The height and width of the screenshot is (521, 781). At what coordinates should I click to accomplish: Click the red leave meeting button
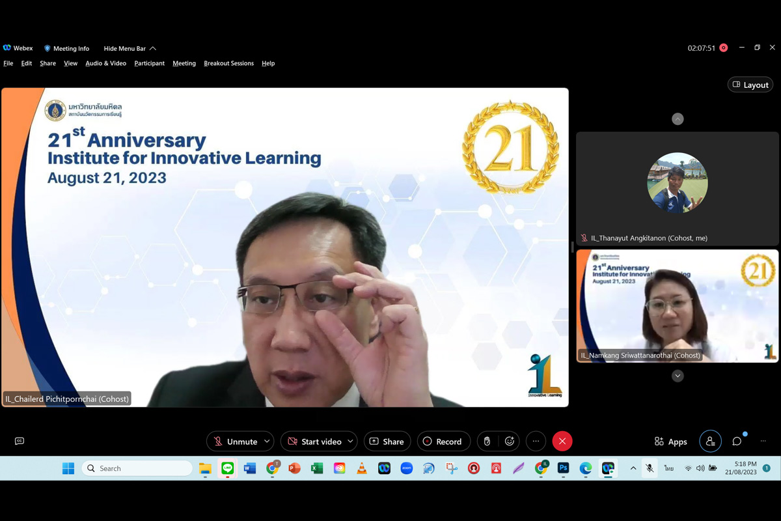click(562, 442)
